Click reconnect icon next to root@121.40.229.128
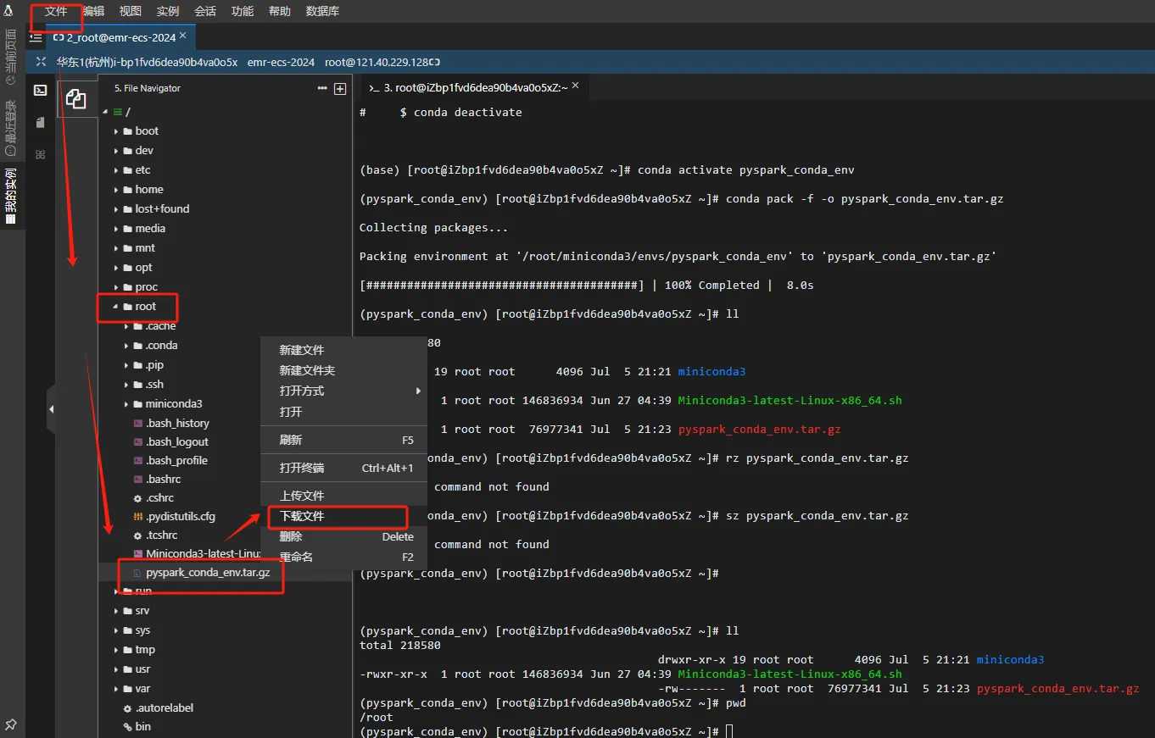The height and width of the screenshot is (738, 1155). tap(435, 62)
